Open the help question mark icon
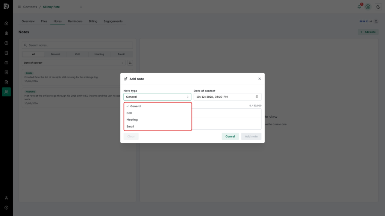 click(6, 208)
